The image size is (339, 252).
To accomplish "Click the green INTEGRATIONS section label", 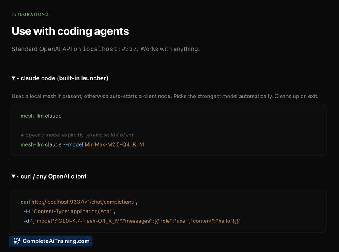I will (30, 14).
